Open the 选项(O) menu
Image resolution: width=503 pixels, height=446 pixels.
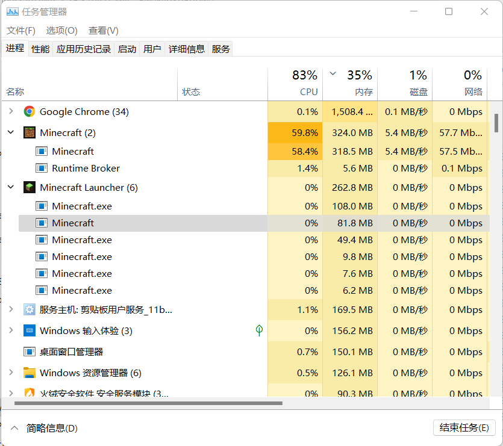[62, 31]
